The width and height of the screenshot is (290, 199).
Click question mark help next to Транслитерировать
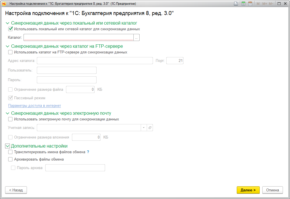coord(88,152)
